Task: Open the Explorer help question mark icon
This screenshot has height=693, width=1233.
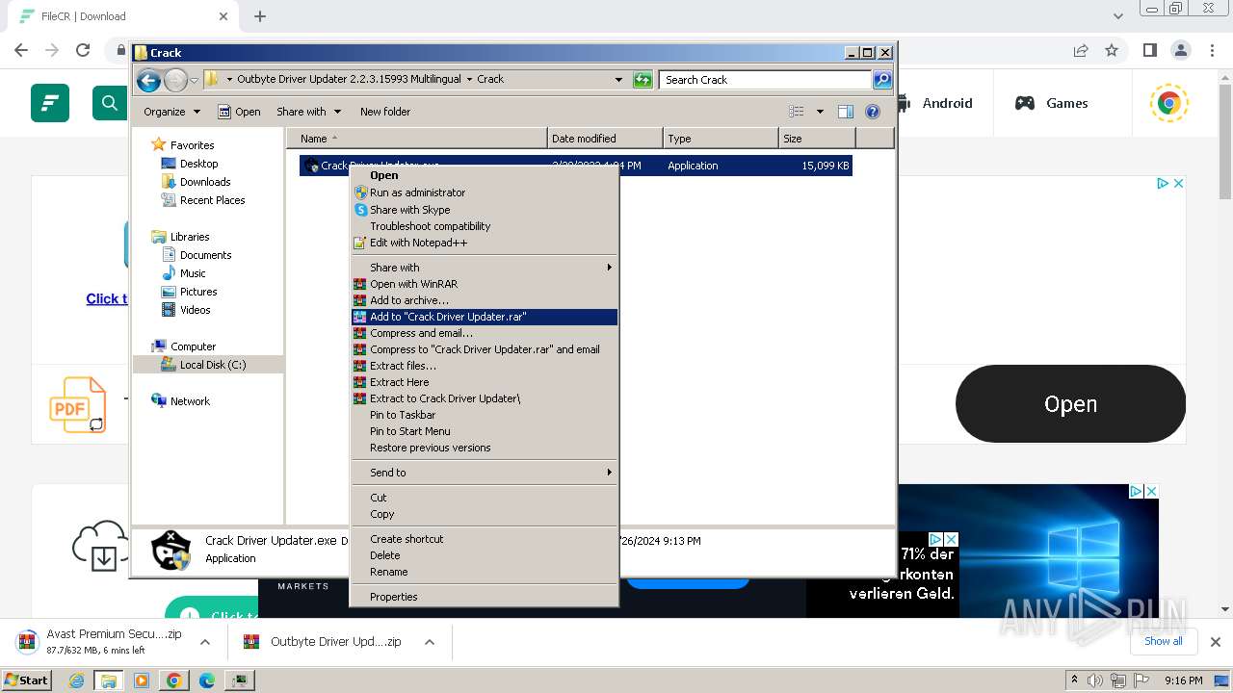Action: [x=873, y=112]
